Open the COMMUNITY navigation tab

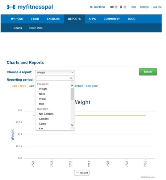(112, 19)
